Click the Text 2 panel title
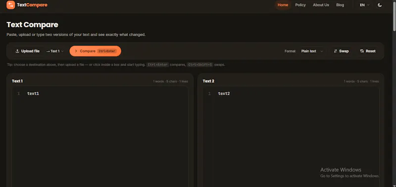Screen dimensions: 396x187 click(208, 81)
